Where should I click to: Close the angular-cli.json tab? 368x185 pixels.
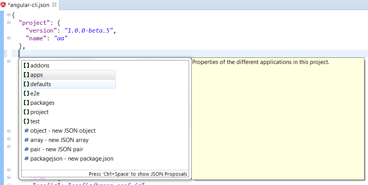pos(54,5)
